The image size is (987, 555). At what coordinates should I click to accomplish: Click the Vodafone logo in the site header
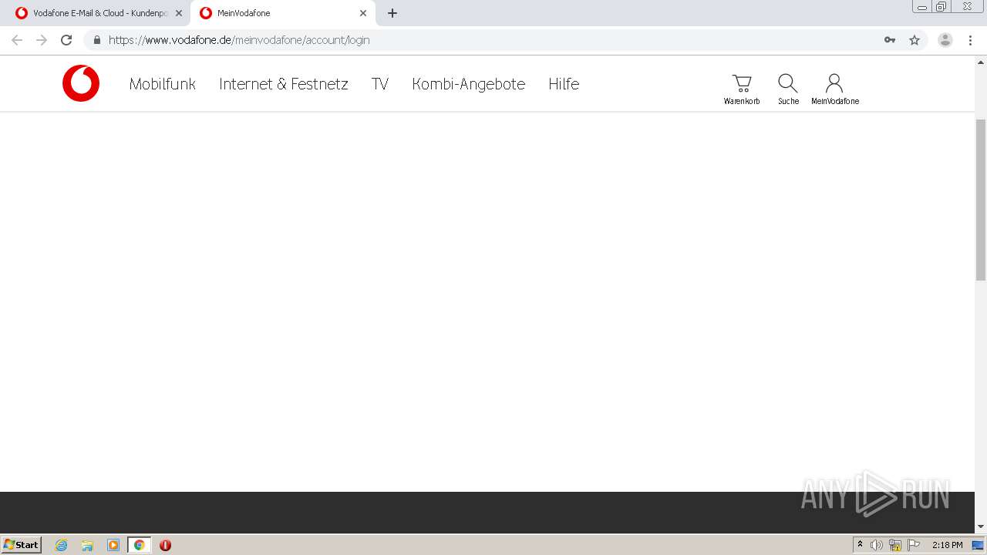pos(81,83)
